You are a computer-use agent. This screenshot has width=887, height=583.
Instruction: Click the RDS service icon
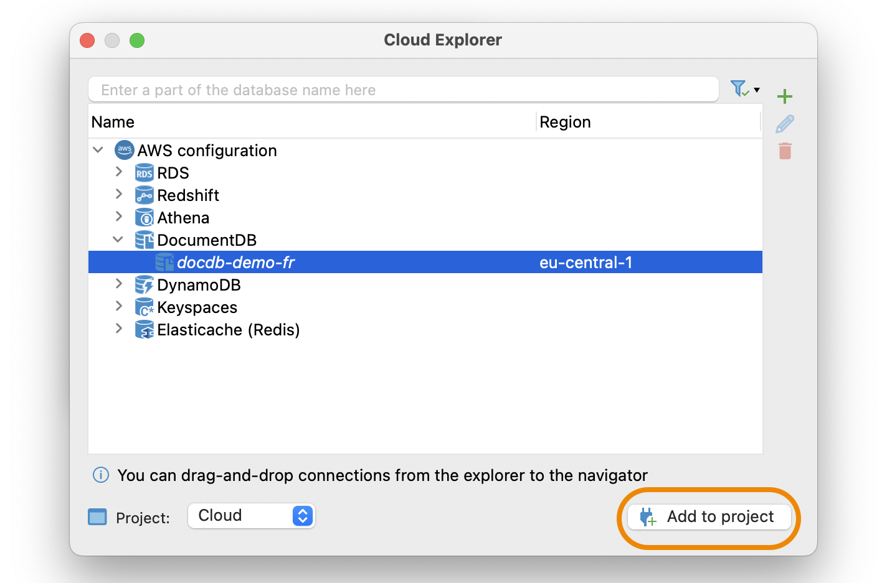pyautogui.click(x=144, y=172)
